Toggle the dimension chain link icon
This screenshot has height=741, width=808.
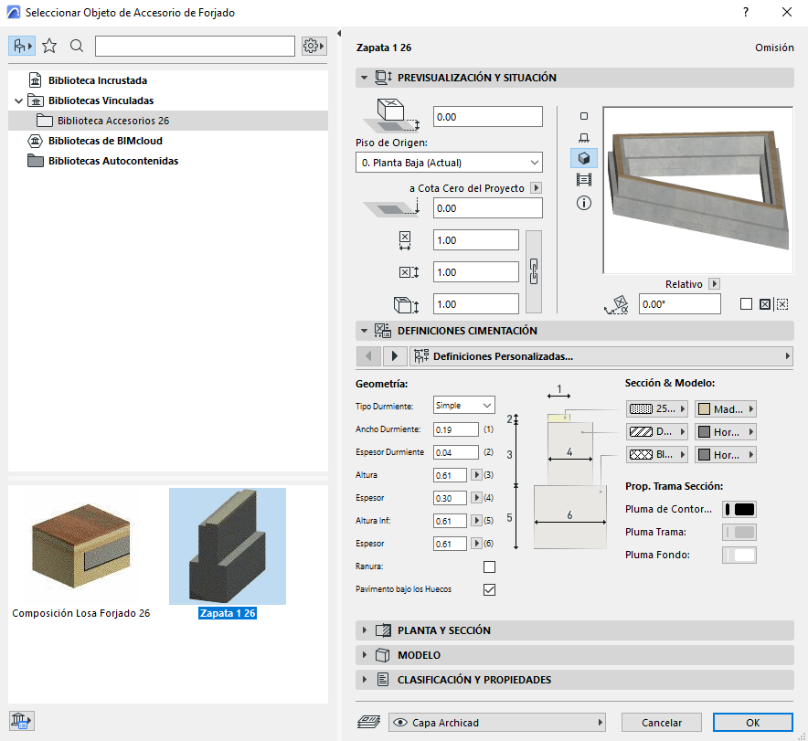tap(535, 271)
